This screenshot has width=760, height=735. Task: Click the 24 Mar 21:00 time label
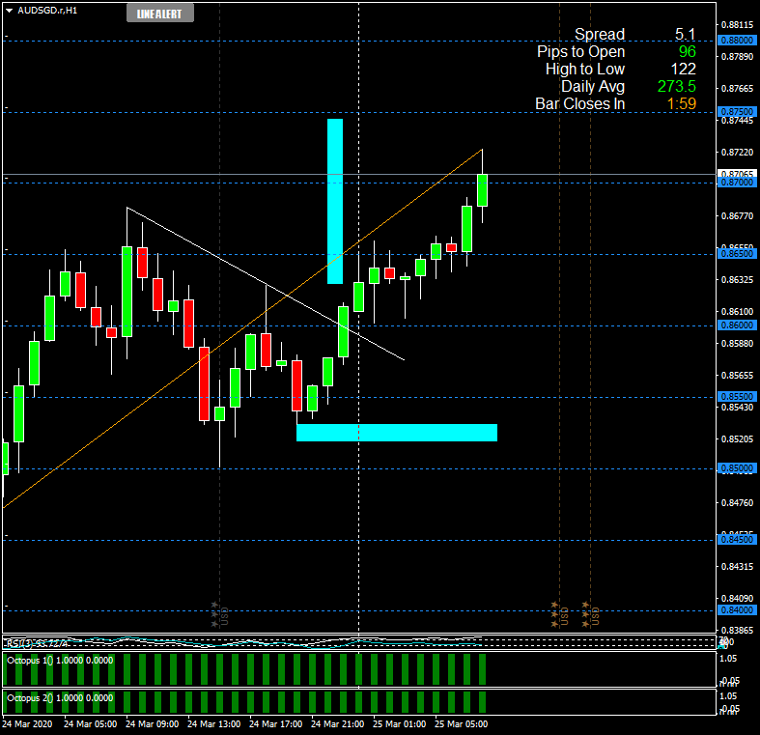pyautogui.click(x=337, y=723)
